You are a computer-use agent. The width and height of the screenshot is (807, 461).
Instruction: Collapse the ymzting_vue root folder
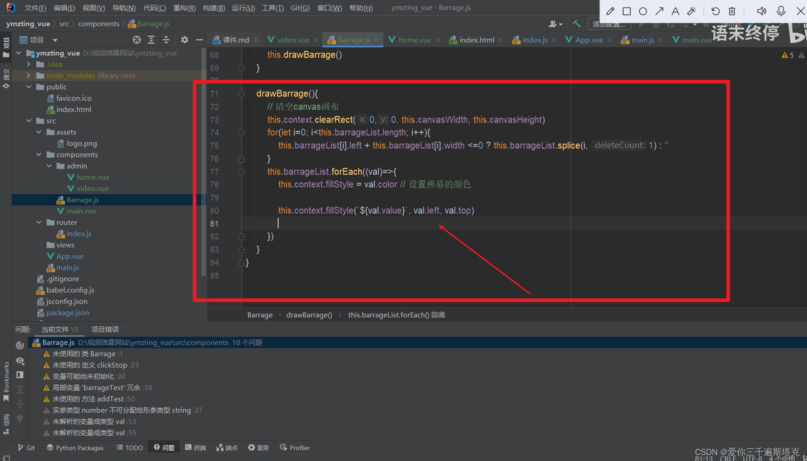click(19, 53)
